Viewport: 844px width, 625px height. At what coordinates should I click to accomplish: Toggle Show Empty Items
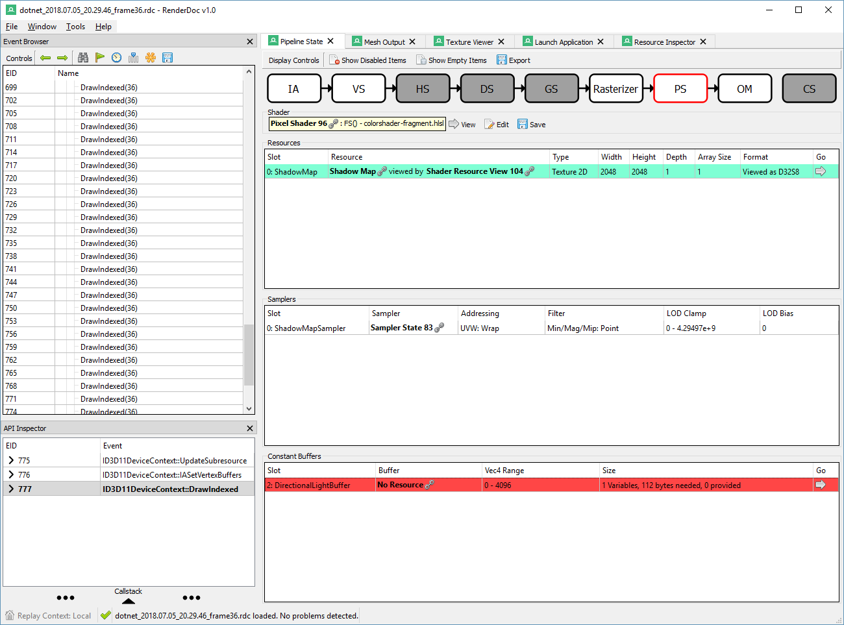(451, 60)
